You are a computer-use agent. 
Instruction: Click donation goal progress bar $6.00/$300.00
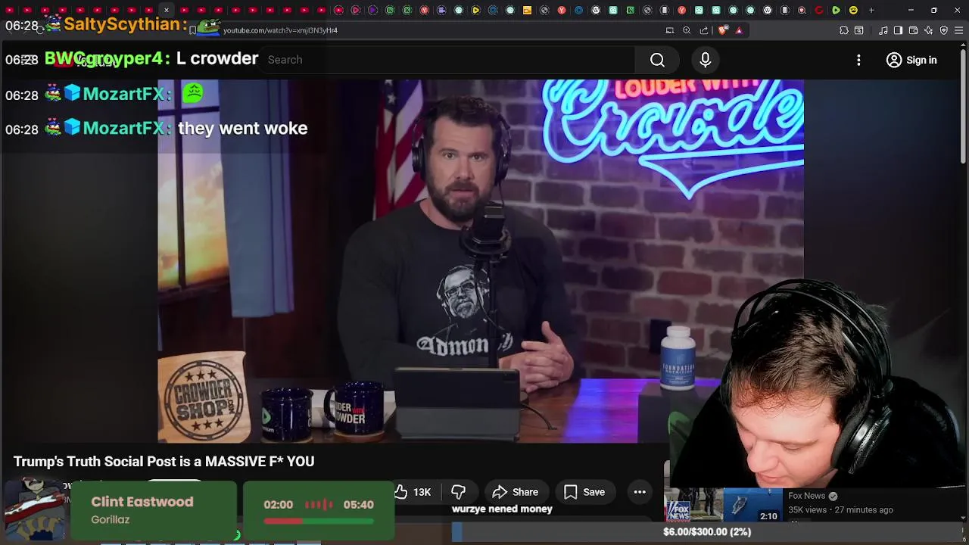coord(706,532)
